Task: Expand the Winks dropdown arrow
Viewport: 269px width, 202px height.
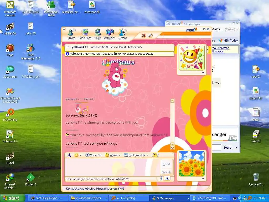Action: pyautogui.click(x=120, y=155)
